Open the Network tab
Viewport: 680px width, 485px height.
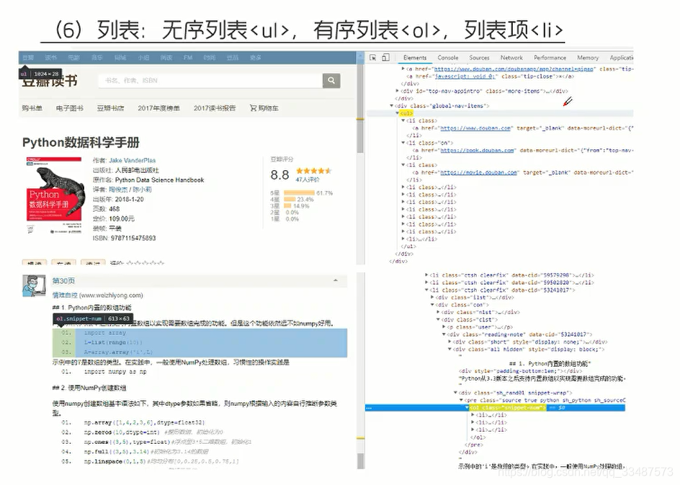511,58
